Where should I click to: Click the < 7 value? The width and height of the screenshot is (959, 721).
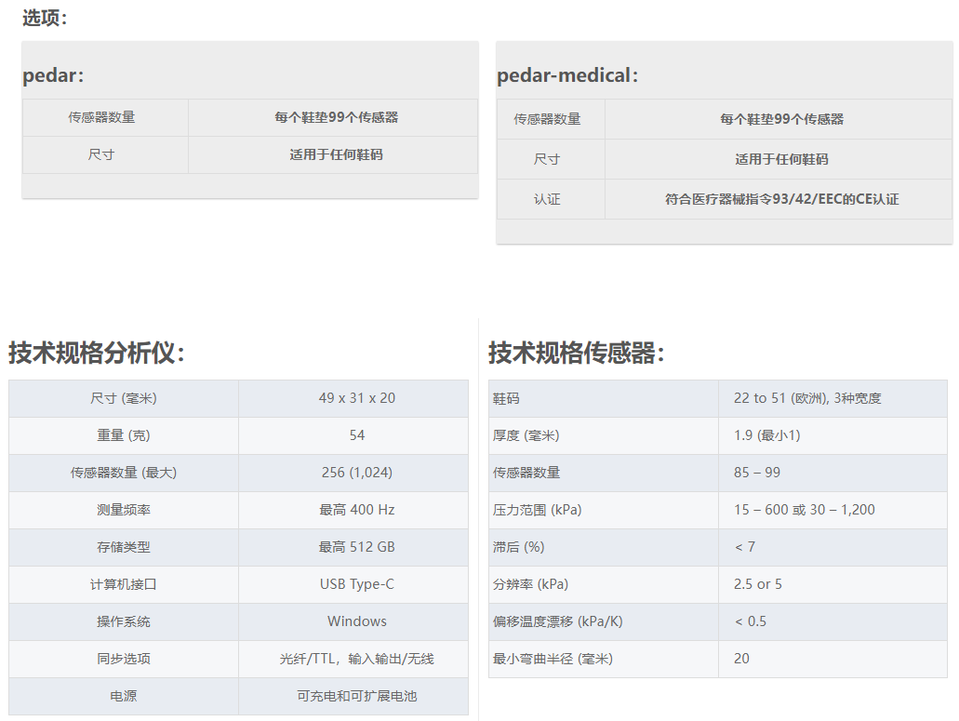(x=745, y=547)
